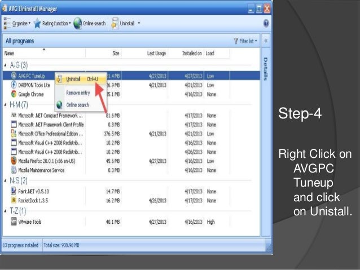The image size is (360, 270).
Task: Click the 13 programs installed status text
Action: point(20,245)
